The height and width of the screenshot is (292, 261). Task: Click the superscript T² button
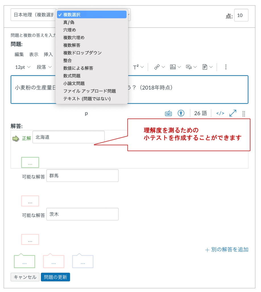(x=136, y=67)
